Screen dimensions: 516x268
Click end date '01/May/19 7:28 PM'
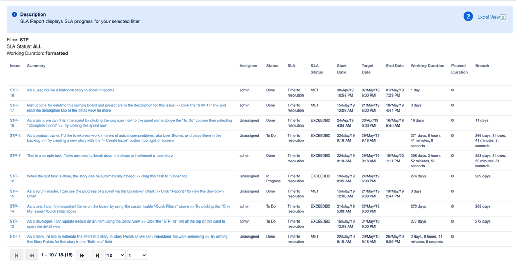(395, 93)
